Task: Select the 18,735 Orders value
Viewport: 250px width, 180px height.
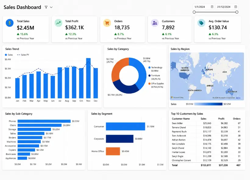Action: coord(122,27)
